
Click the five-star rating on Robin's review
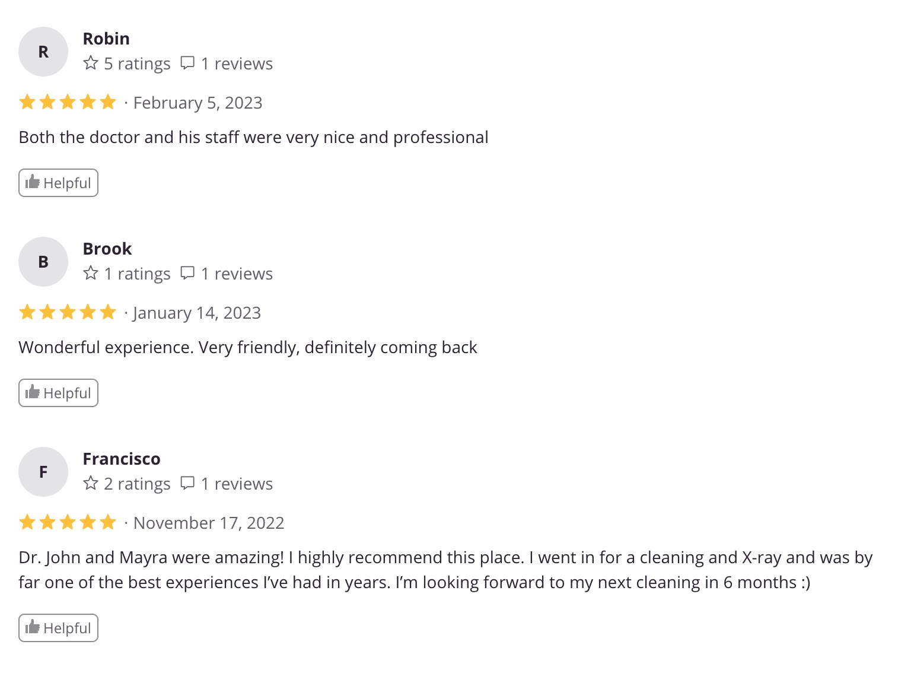68,102
